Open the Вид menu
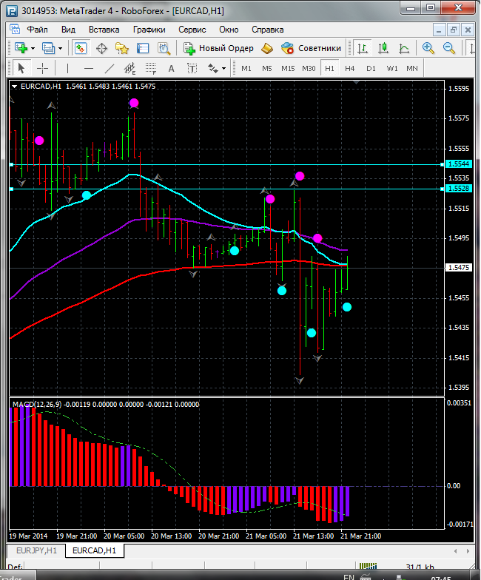The height and width of the screenshot is (580, 481). click(x=68, y=30)
